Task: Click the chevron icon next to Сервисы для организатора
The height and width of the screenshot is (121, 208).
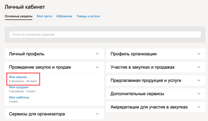Action: [x=97, y=114]
